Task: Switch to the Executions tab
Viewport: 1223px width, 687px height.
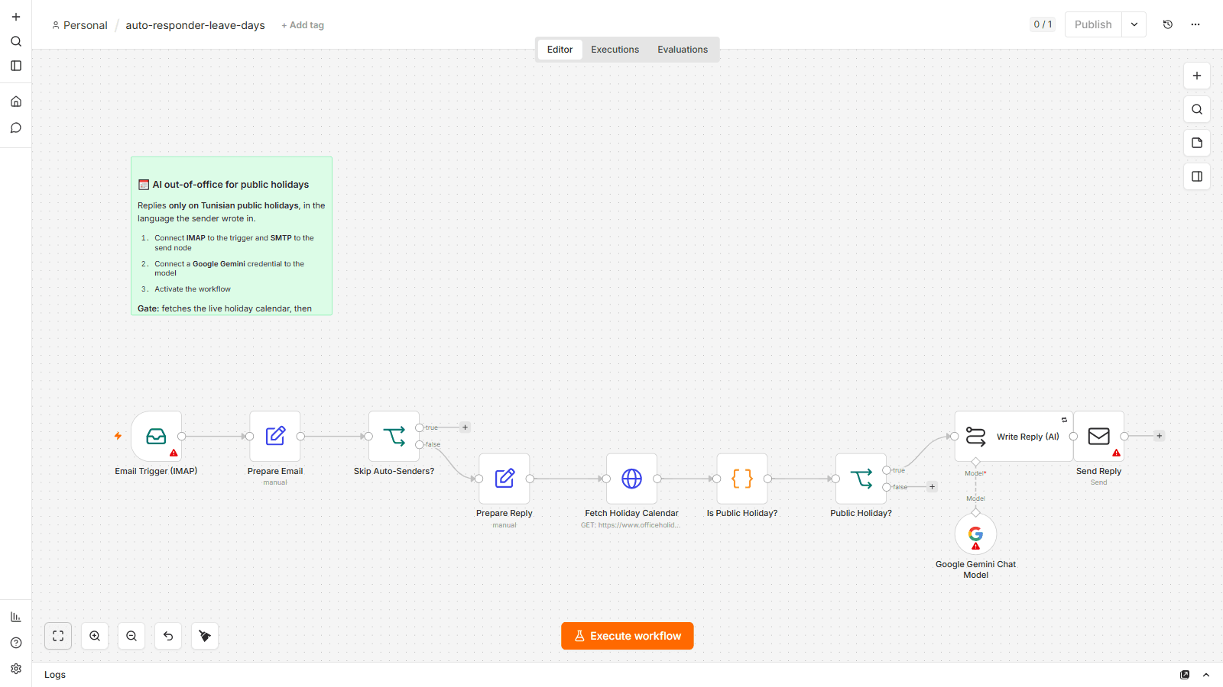Action: pyautogui.click(x=615, y=50)
